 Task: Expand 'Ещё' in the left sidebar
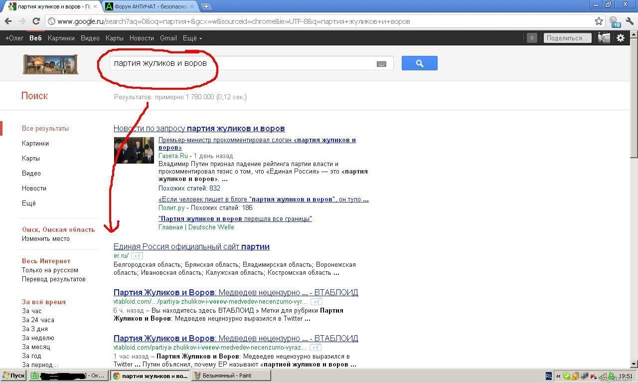tap(29, 203)
